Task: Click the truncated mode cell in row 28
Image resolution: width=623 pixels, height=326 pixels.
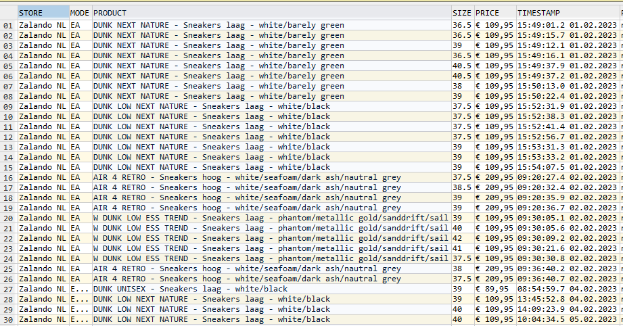Action: (x=80, y=298)
